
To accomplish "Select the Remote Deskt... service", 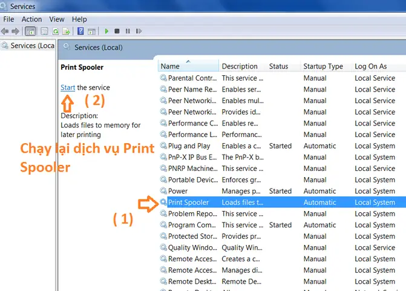I will (282, 281).
